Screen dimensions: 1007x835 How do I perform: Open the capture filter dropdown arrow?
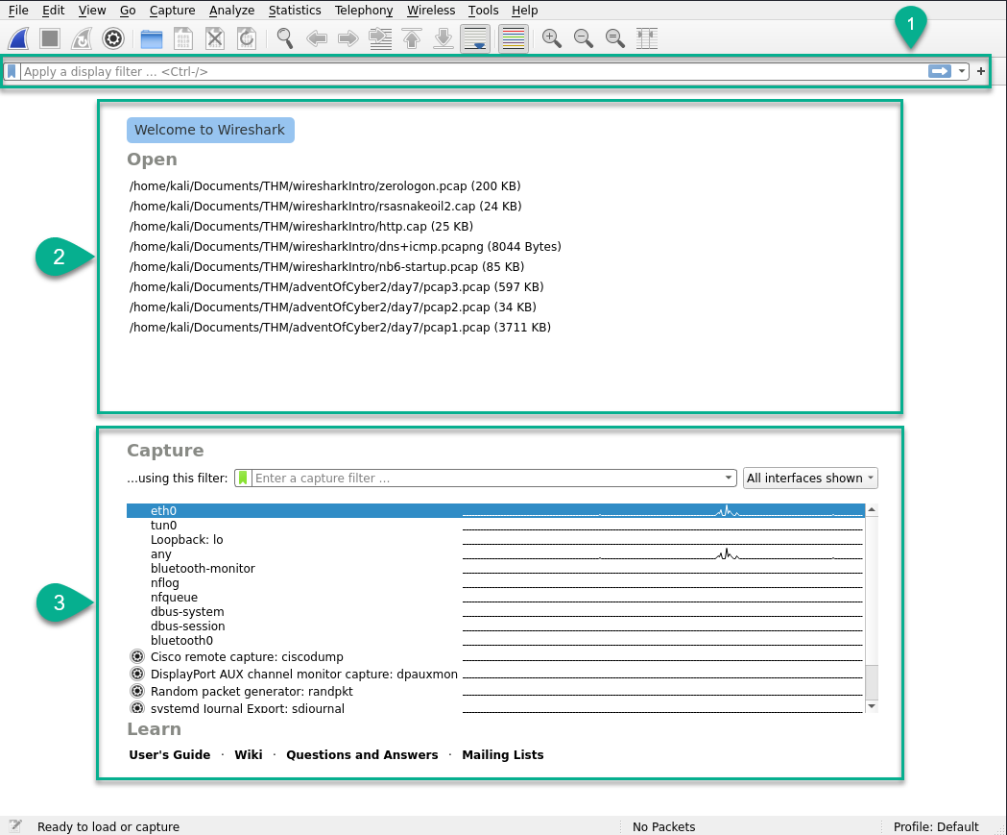(x=729, y=478)
